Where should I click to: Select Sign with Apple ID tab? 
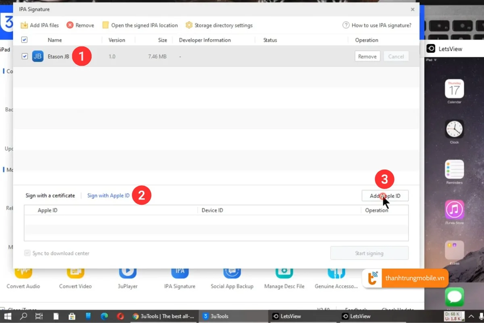pos(108,195)
